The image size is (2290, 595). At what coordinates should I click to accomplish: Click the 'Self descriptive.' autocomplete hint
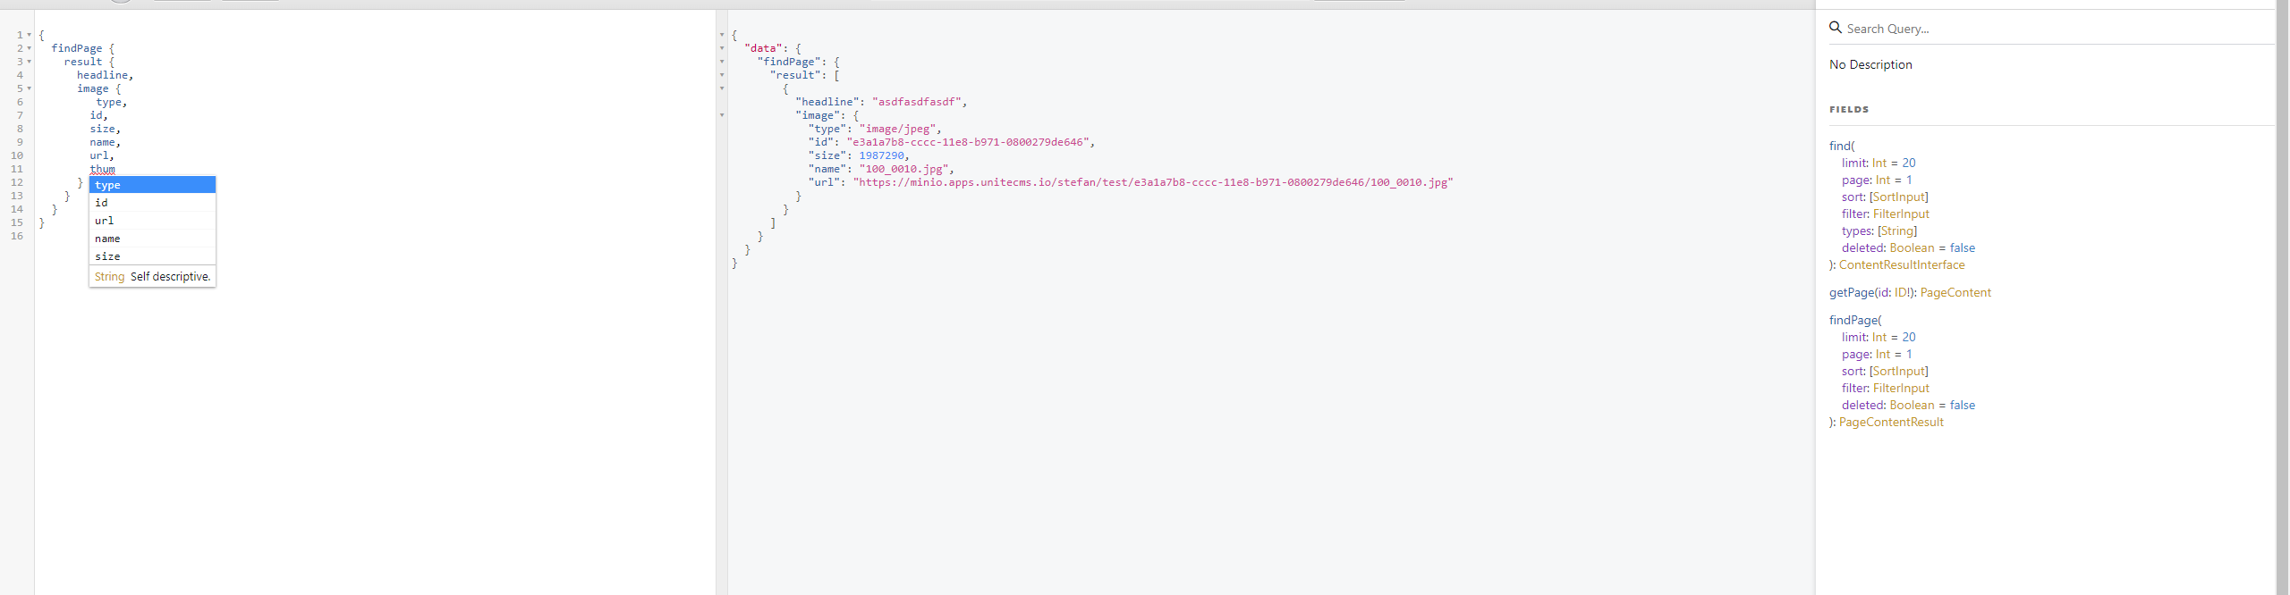coord(170,277)
